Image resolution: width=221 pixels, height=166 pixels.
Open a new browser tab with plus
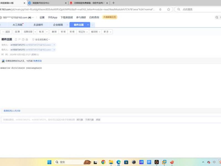114,3
